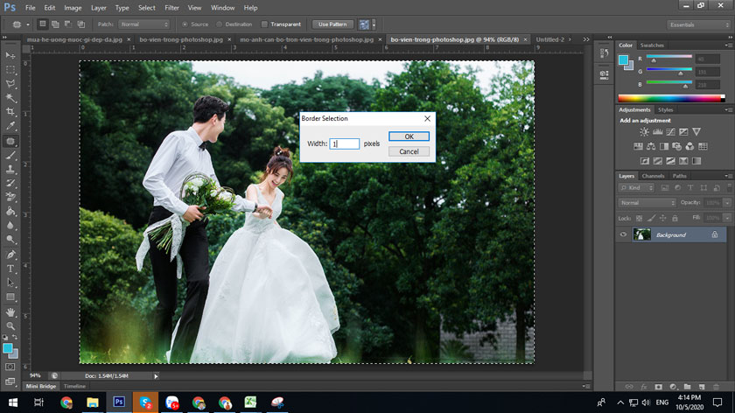This screenshot has height=413, width=735.
Task: Enable the Transparent checkbox
Action: click(x=264, y=24)
